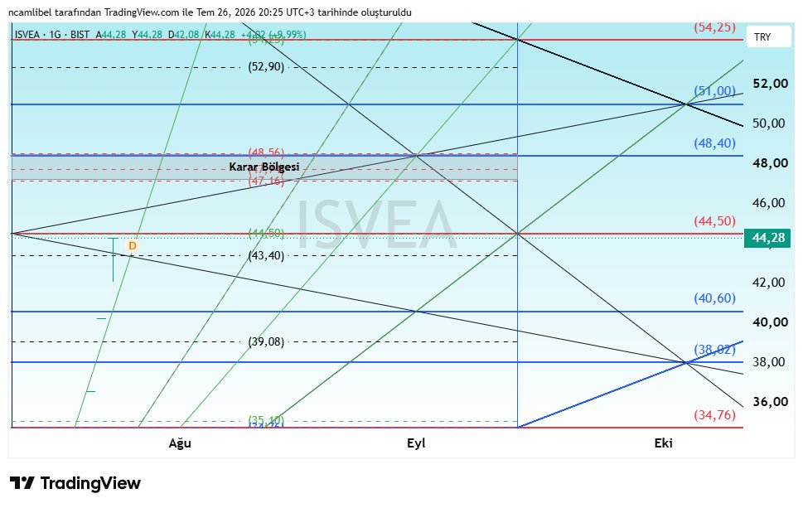Click the opening value A44,28 in header
The width and height of the screenshot is (803, 508).
click(110, 35)
